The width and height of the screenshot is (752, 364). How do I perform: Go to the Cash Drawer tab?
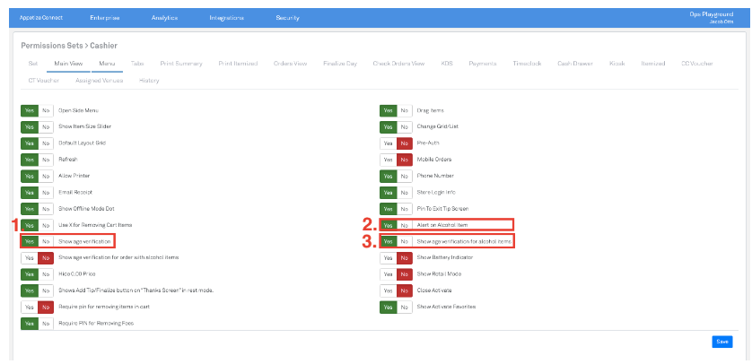[573, 64]
